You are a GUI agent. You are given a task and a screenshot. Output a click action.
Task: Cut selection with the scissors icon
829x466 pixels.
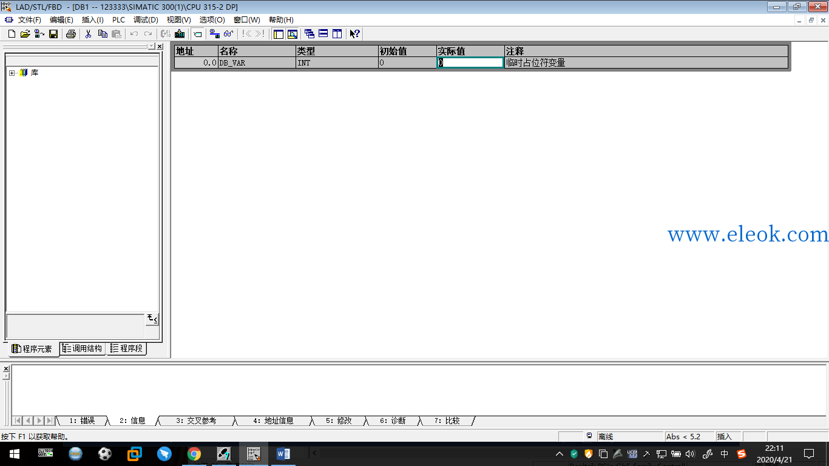(x=89, y=34)
